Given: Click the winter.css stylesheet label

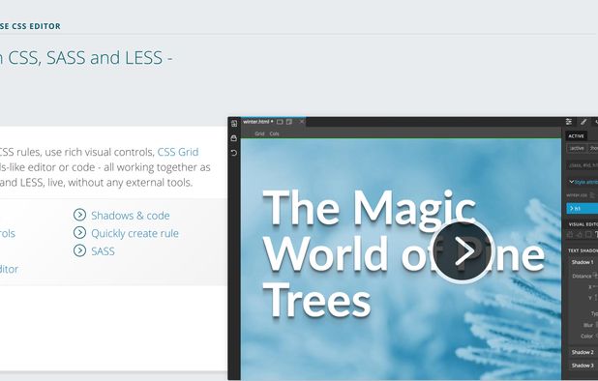Looking at the screenshot, I should coord(577,195).
